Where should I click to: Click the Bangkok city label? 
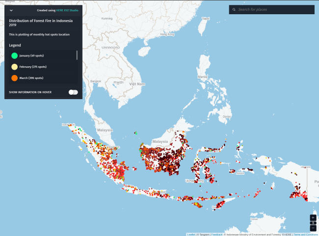click(96, 81)
